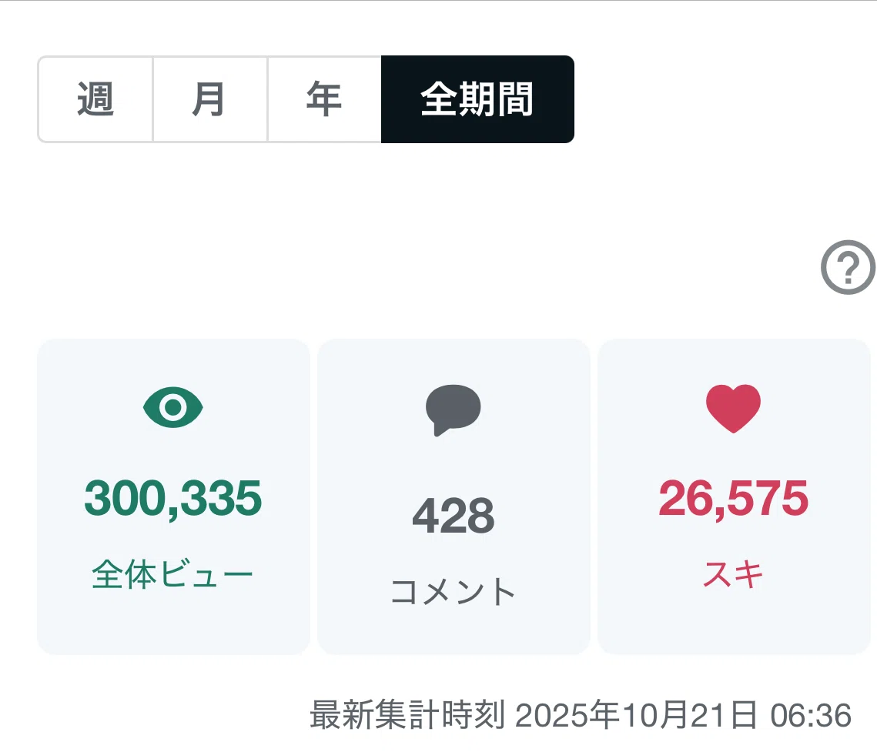Click the コメント label
877x752 pixels.
point(453,592)
